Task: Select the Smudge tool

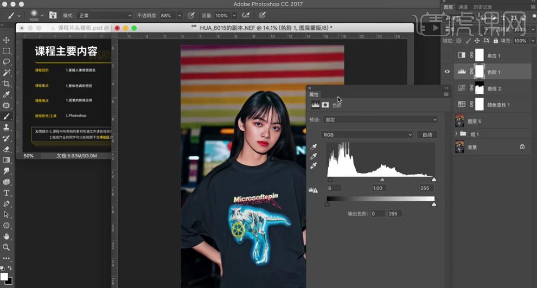Action: coord(6,171)
